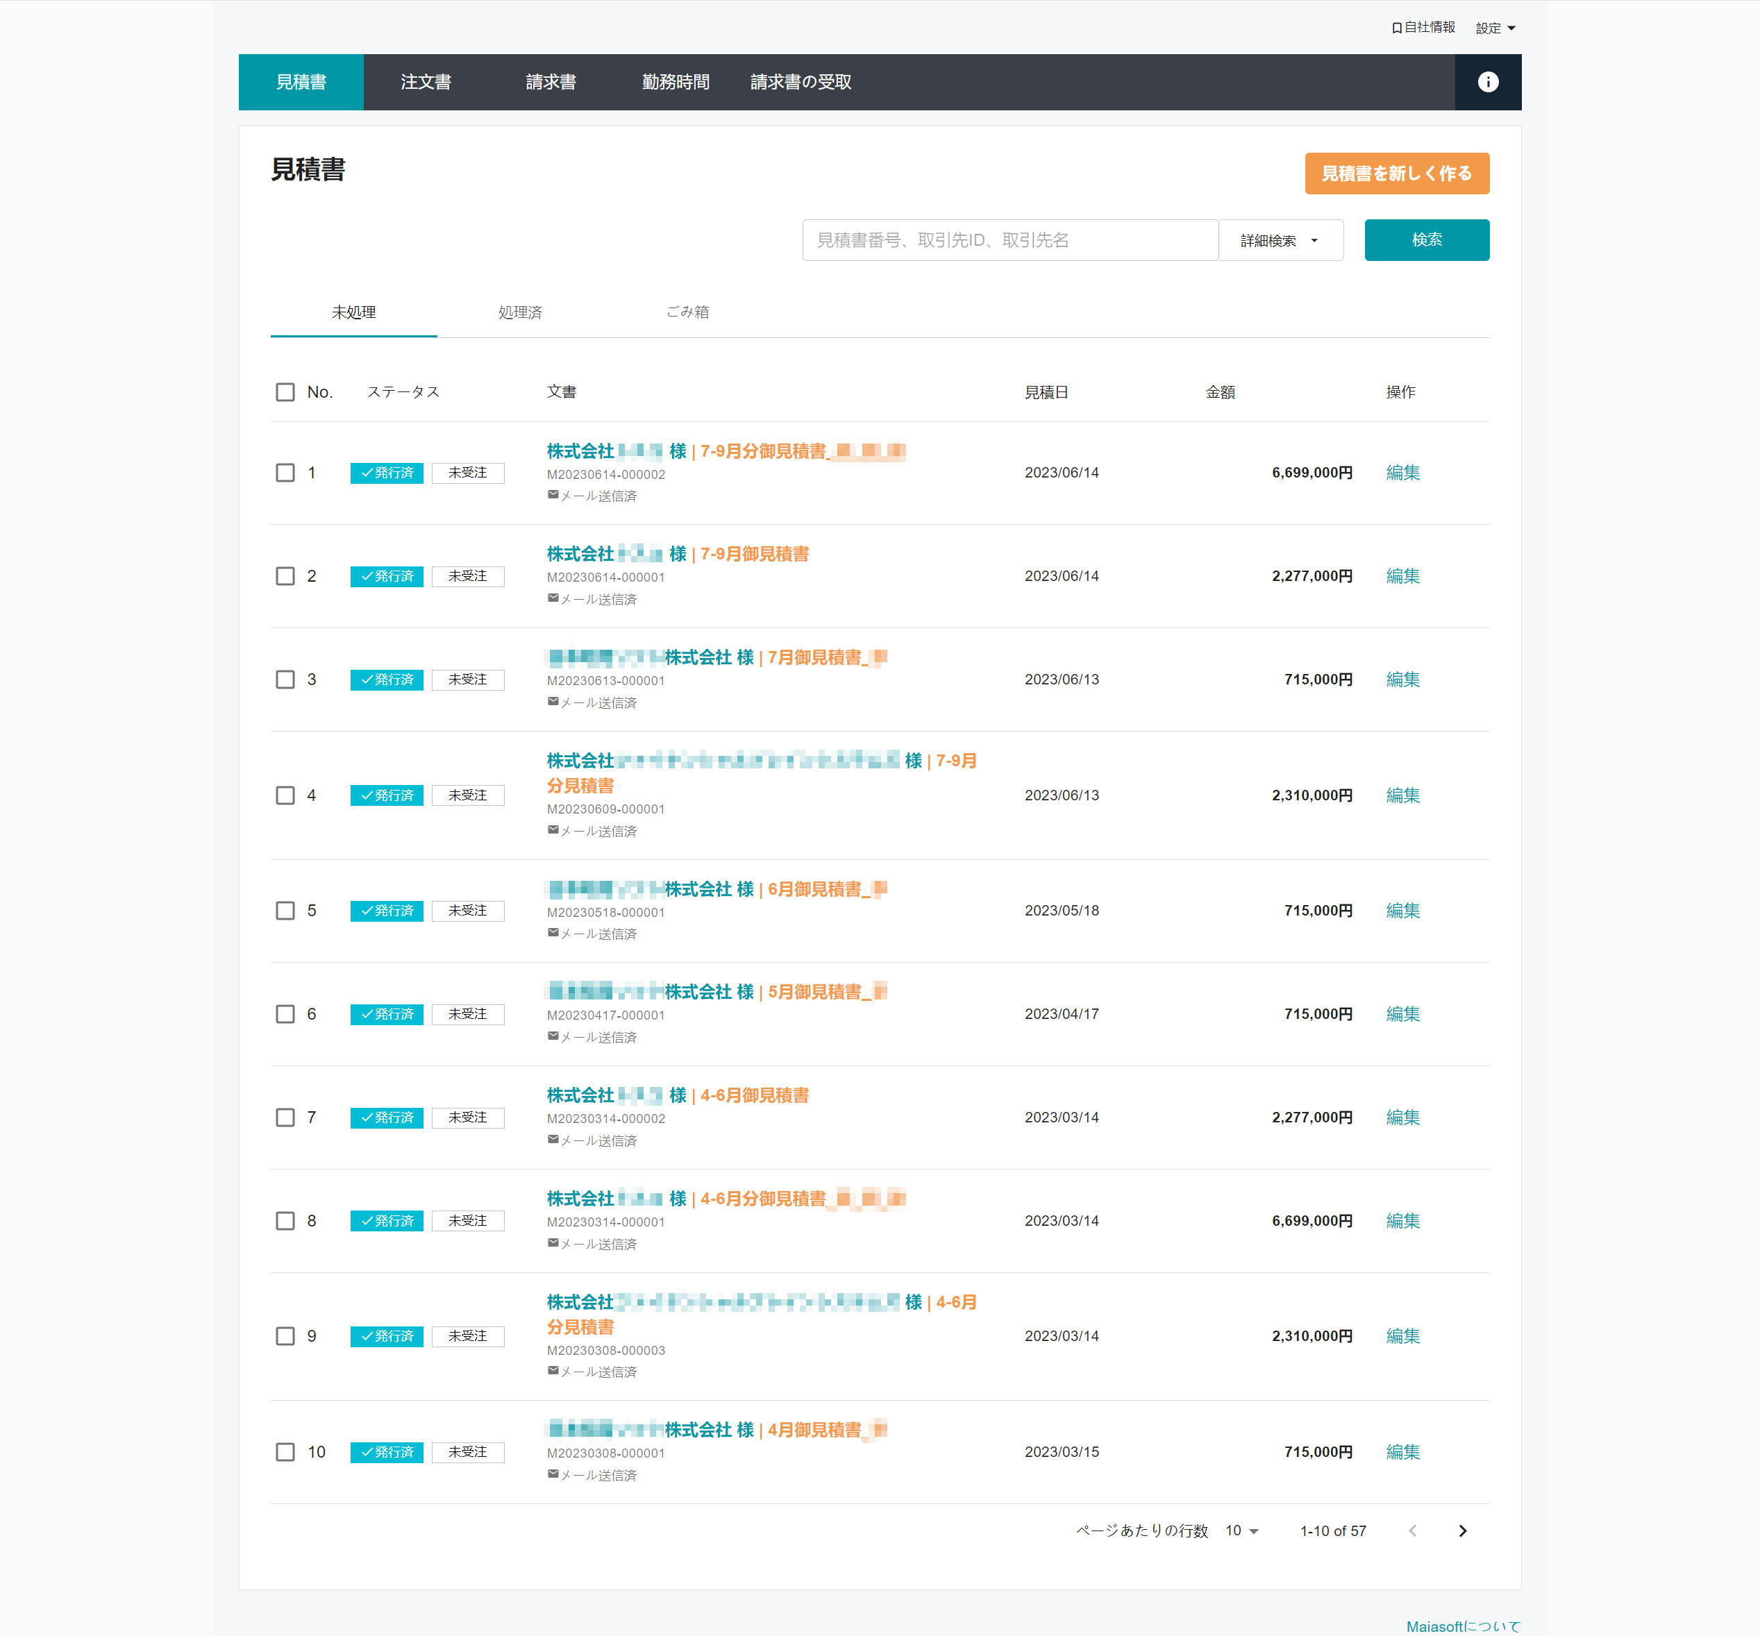This screenshot has height=1636, width=1760.
Task: Show the 処理済 list tab
Action: coord(520,312)
